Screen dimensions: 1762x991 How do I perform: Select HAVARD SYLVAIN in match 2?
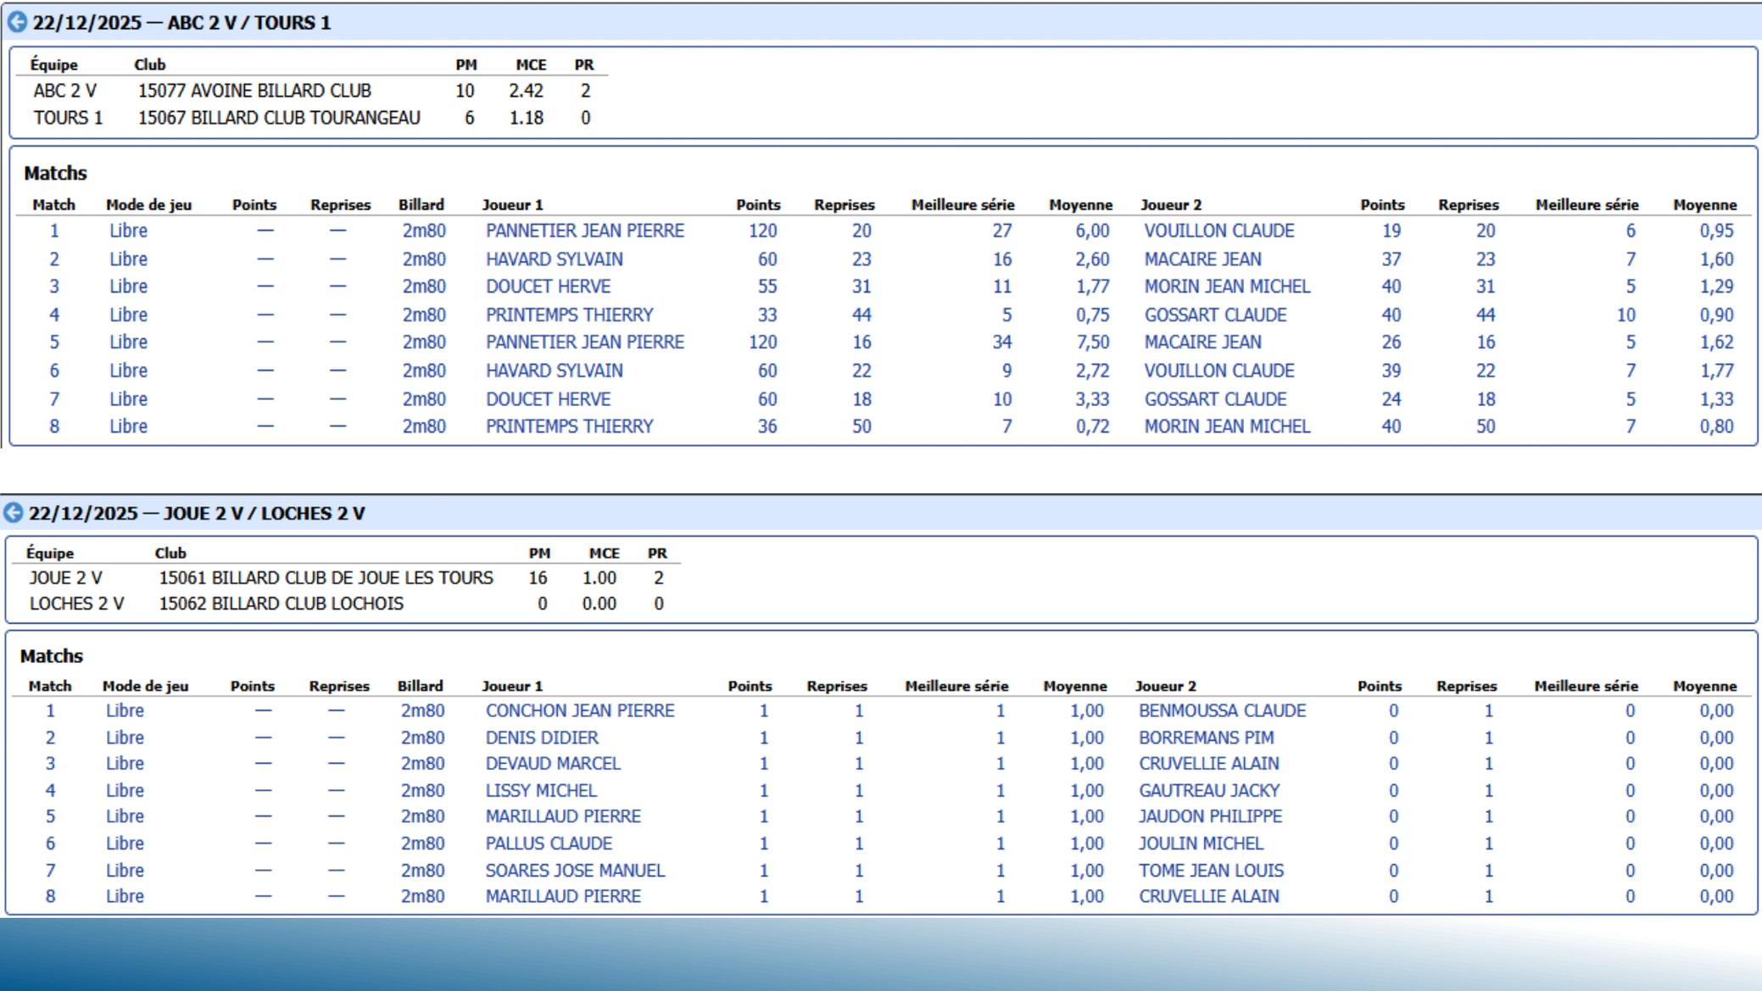pos(554,259)
